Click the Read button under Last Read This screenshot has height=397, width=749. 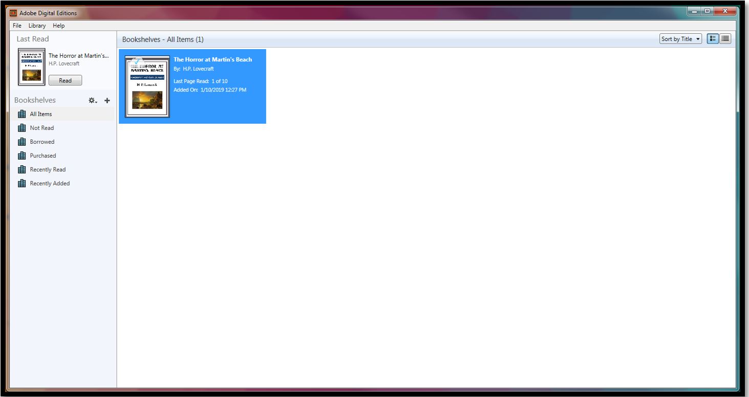[x=65, y=80]
